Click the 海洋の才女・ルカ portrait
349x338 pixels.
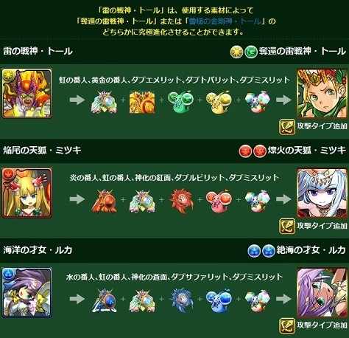tap(27, 292)
